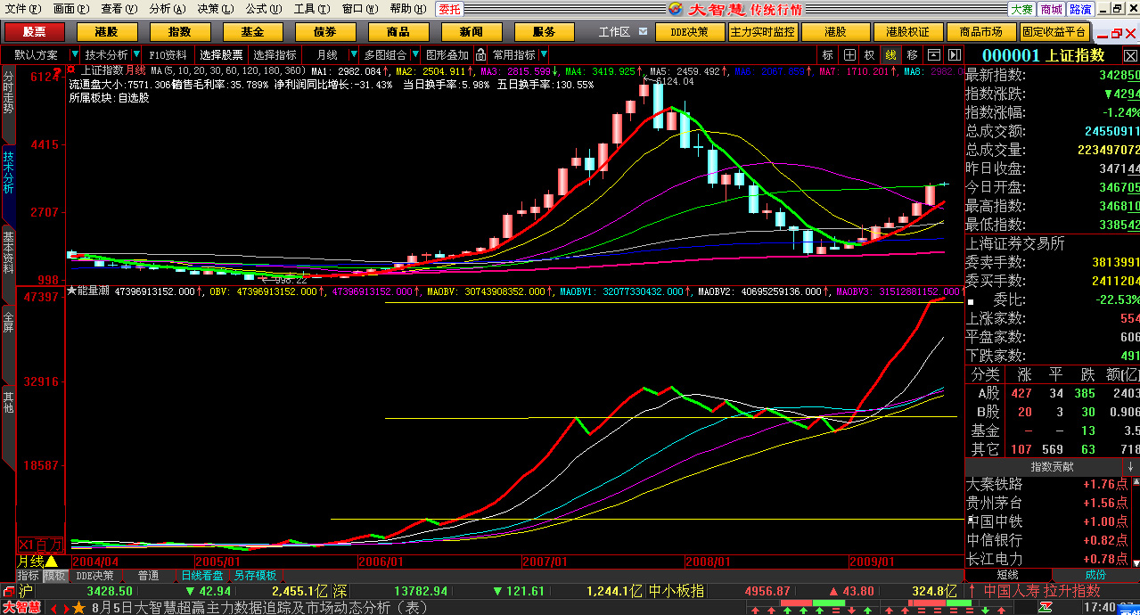Viewport: 1140px width, 615px height.
Task: Select the DDE决策 bottom tab
Action: click(94, 577)
